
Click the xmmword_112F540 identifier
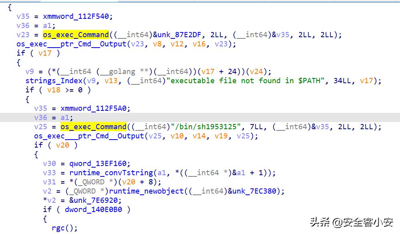pyautogui.click(x=76, y=16)
